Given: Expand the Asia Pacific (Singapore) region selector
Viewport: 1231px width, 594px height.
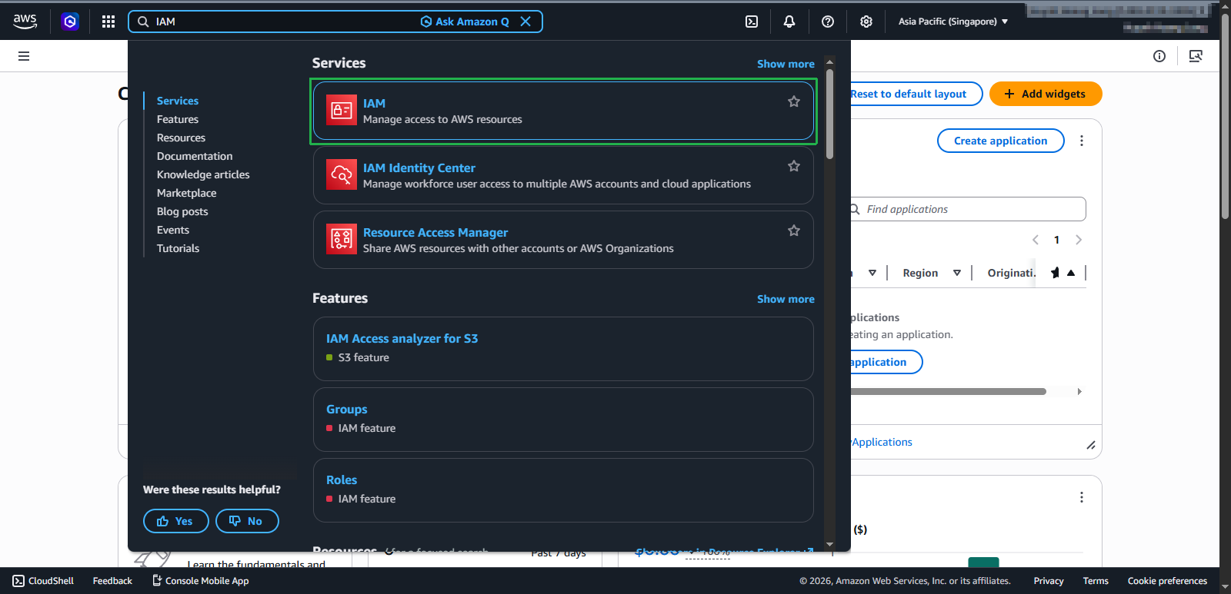Looking at the screenshot, I should 953,22.
